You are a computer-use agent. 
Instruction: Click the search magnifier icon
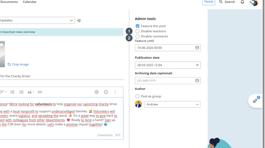(221, 2)
